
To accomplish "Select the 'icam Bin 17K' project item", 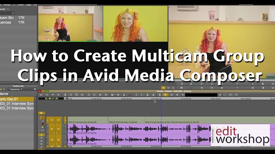I will (12, 18).
